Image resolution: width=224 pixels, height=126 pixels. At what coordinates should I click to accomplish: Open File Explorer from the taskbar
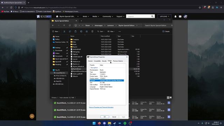click(x=110, y=123)
